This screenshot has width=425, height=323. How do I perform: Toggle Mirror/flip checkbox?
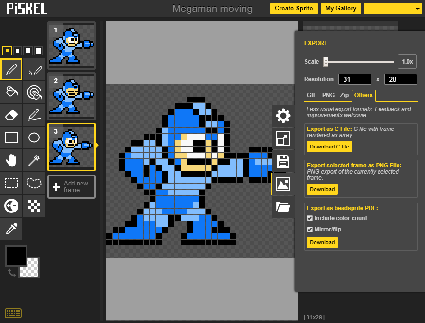click(x=310, y=230)
